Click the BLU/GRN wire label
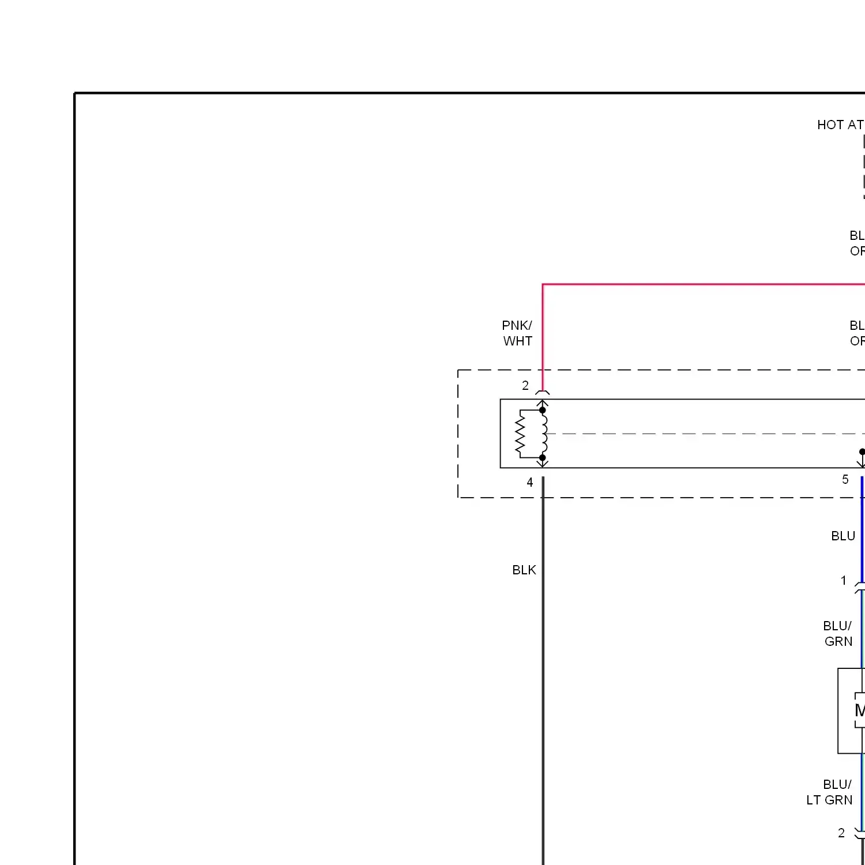This screenshot has width=865, height=865. tap(838, 634)
